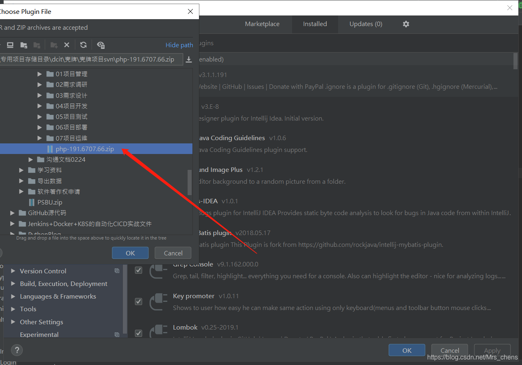Select php-191.6707.66.zip file row

pos(96,149)
